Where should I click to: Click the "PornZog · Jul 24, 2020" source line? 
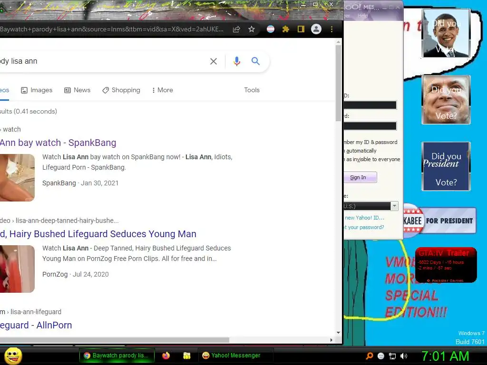[76, 274]
